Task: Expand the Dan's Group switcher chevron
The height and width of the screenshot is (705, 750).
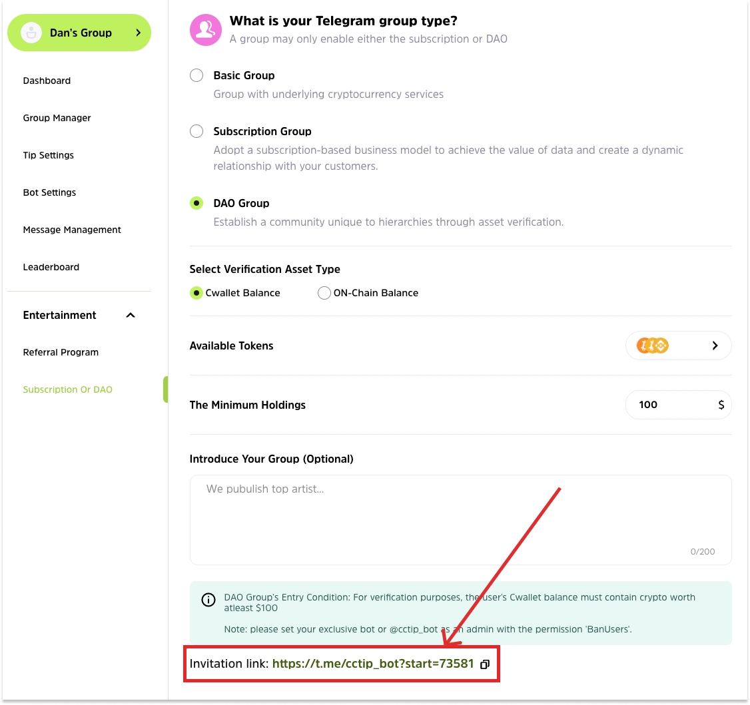Action: click(x=139, y=33)
